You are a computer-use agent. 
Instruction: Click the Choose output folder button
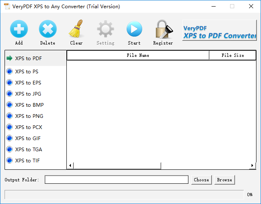(x=201, y=180)
